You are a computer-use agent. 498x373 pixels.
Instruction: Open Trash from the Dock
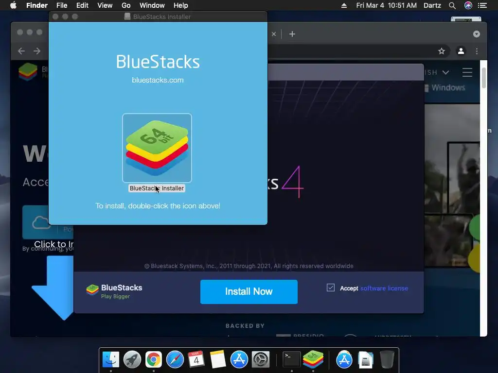(x=387, y=359)
